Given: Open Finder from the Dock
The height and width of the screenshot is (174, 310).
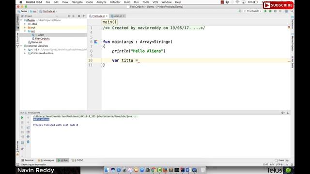Looking at the screenshot, I should (107, 170).
